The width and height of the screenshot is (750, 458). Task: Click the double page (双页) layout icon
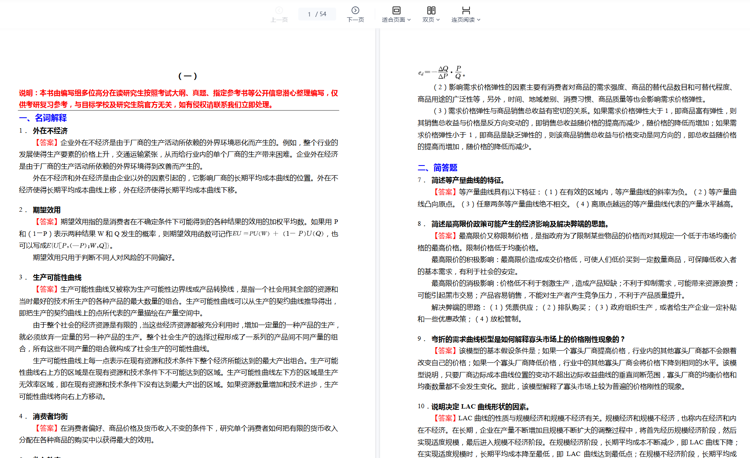(431, 10)
